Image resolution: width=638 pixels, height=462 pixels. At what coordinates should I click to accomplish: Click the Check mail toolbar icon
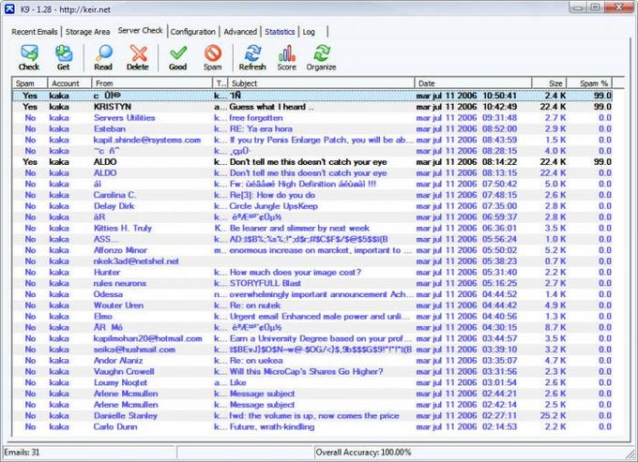coord(29,57)
